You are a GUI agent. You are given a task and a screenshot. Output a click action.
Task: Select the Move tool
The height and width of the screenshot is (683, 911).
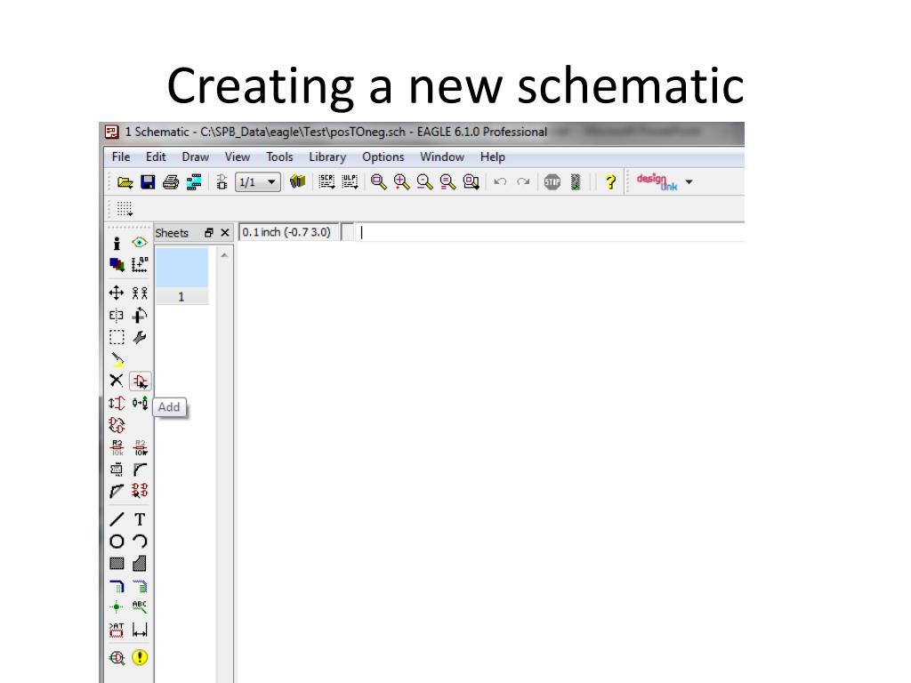point(117,293)
